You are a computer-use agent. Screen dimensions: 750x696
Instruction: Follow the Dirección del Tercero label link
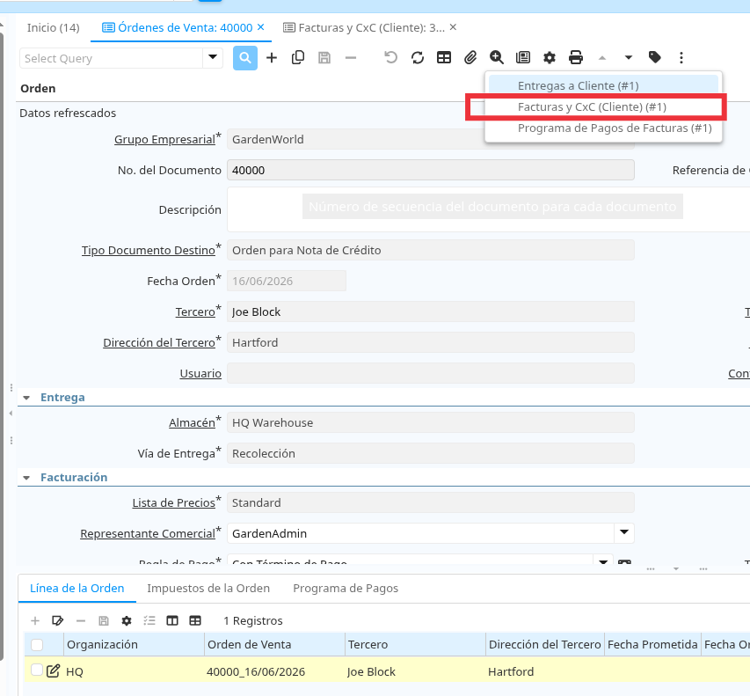(159, 343)
